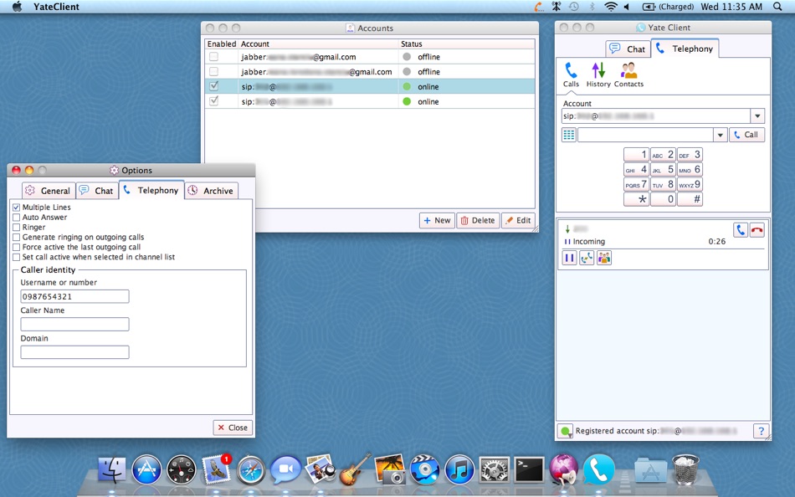
Task: Switch to General tab in Options
Action: click(49, 191)
